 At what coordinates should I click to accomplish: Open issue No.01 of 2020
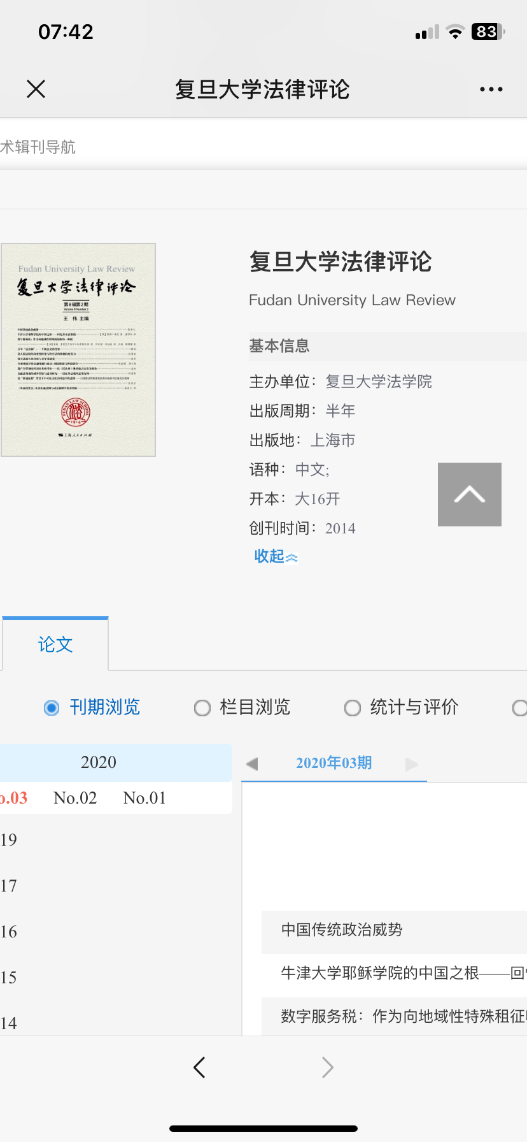144,798
